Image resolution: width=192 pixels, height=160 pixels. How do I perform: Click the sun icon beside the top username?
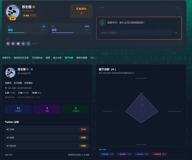click(x=34, y=7)
